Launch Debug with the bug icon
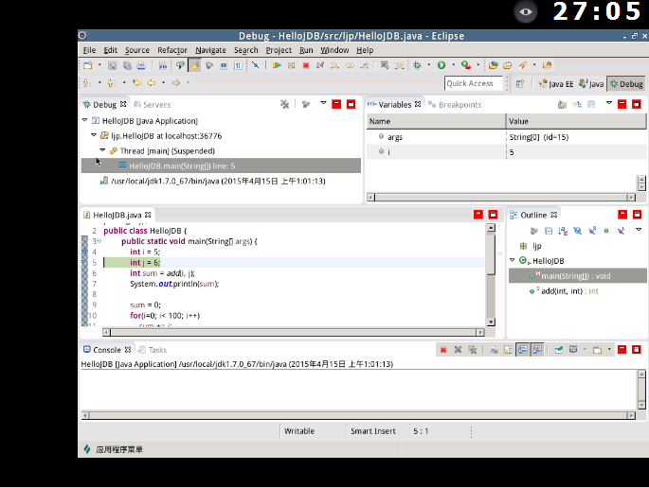Screen dimensions: 649x488 [417, 65]
